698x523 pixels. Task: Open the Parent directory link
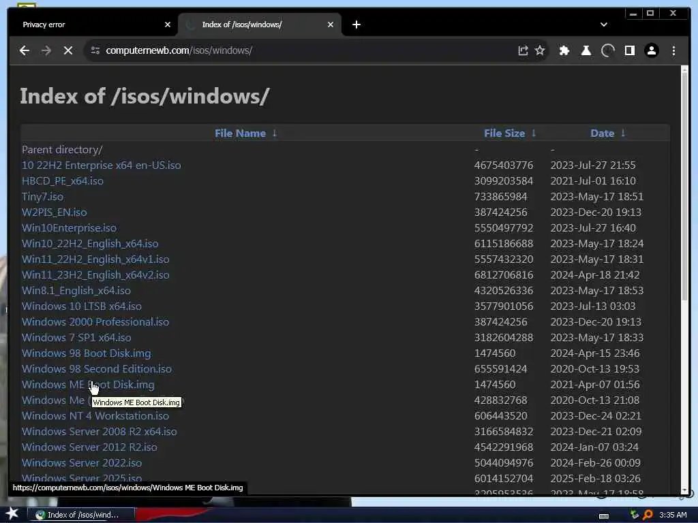tap(62, 150)
